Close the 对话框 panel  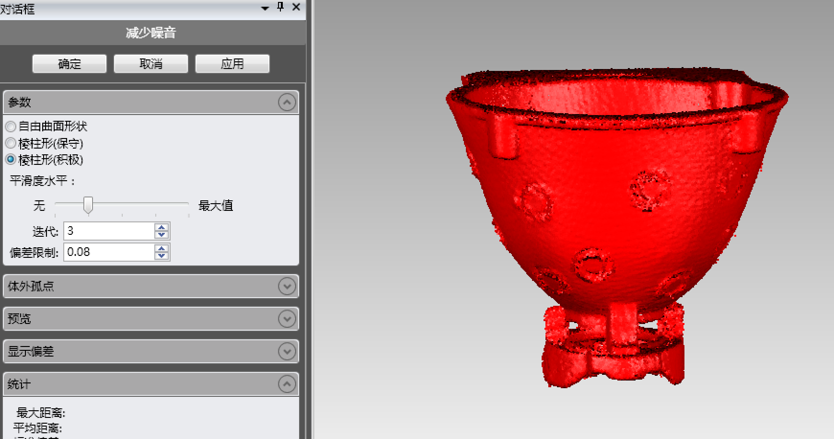pos(296,7)
